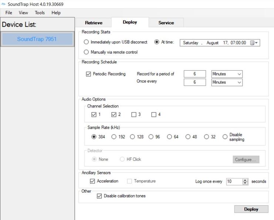Enable channel 3 checkbox
The image size is (274, 220).
pos(134,115)
